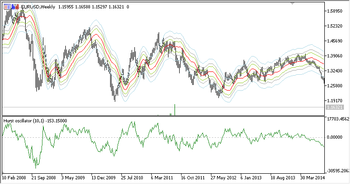Click the 13 Dec 2009 date label

(103, 178)
